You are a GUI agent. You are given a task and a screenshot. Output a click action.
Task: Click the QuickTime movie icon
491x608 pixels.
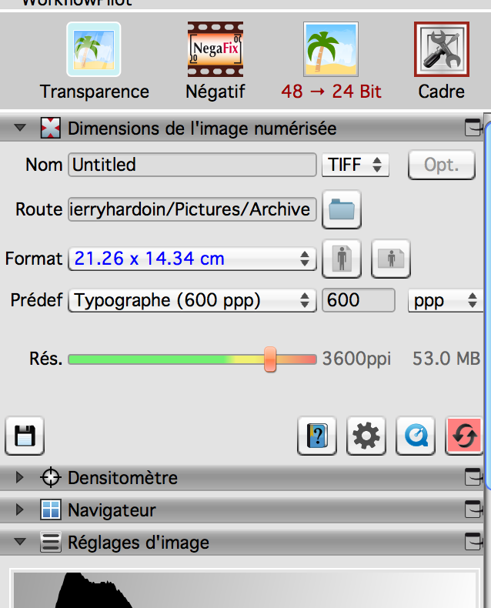pyautogui.click(x=416, y=436)
